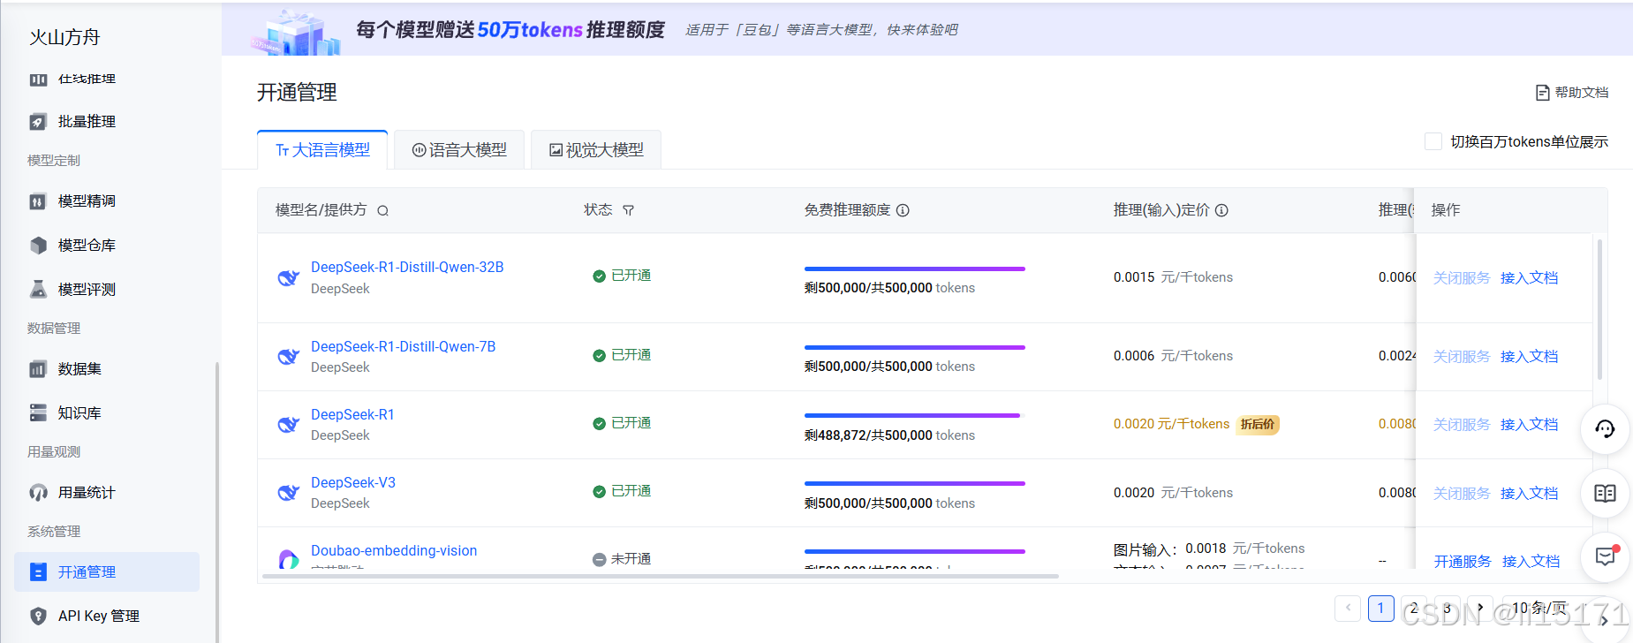Switch to the 语音大模型 tab

[x=459, y=150]
